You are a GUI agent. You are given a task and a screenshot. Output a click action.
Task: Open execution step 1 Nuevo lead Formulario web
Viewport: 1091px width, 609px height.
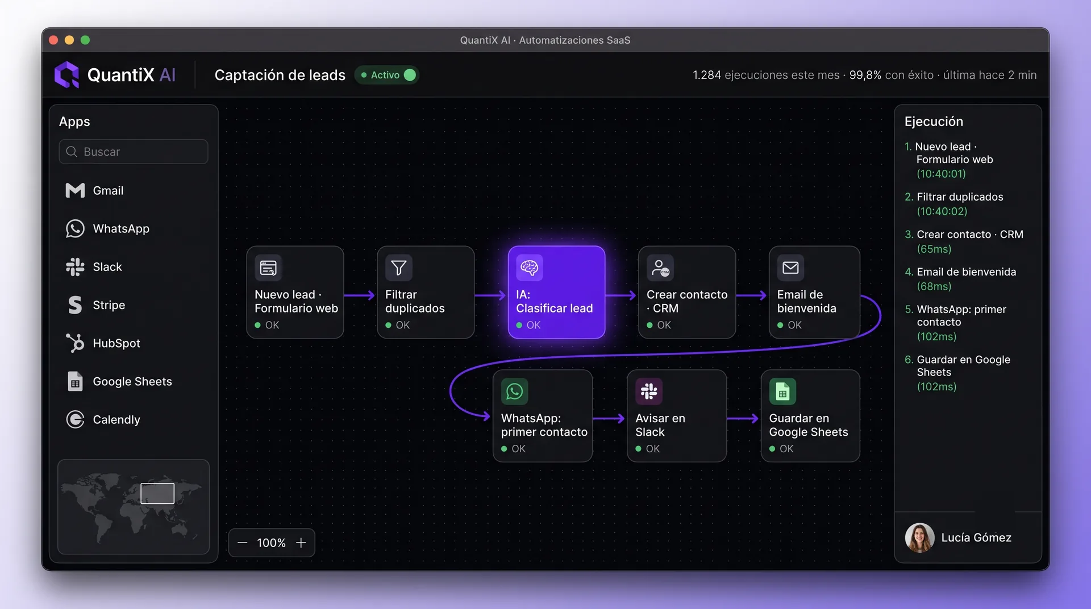[949, 160]
